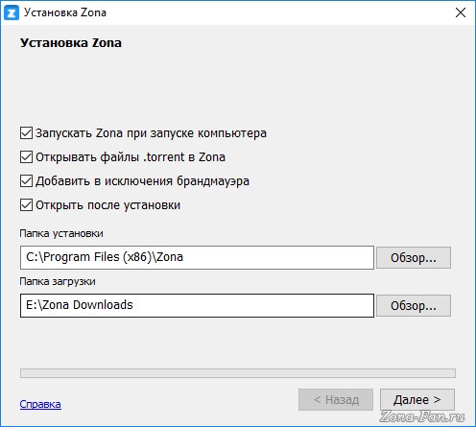Open the Справка help link
476x427 pixels.
pyautogui.click(x=40, y=404)
